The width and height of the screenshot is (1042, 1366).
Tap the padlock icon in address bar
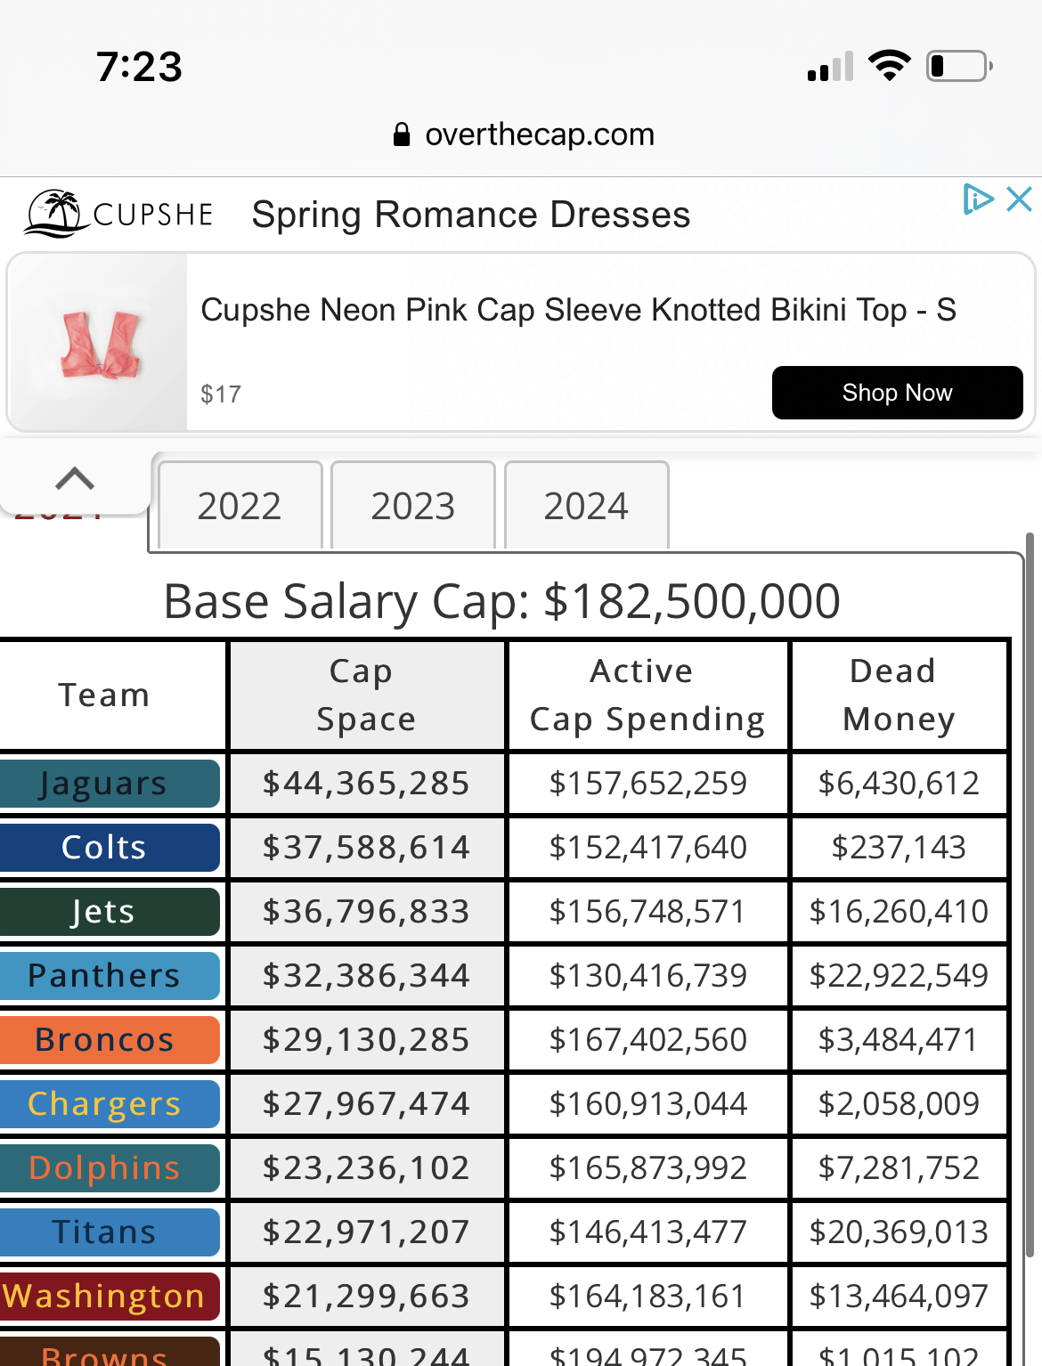click(x=402, y=134)
